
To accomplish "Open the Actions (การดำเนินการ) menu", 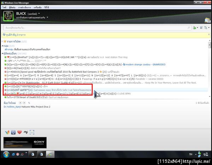I will tap(24, 7).
